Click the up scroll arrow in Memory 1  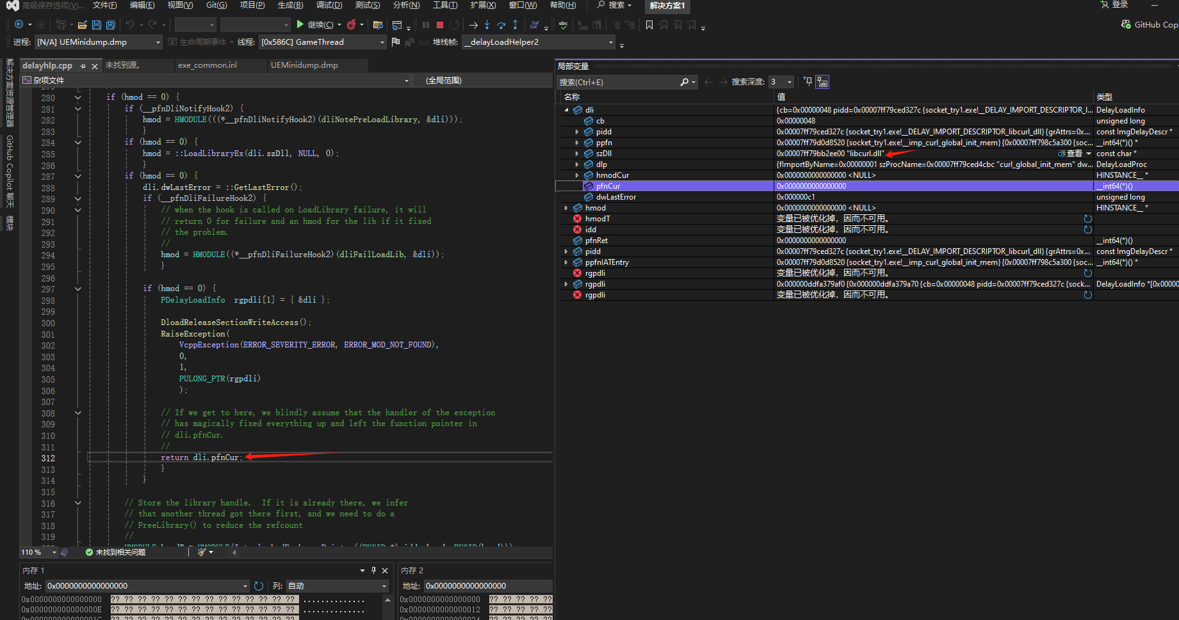[387, 600]
